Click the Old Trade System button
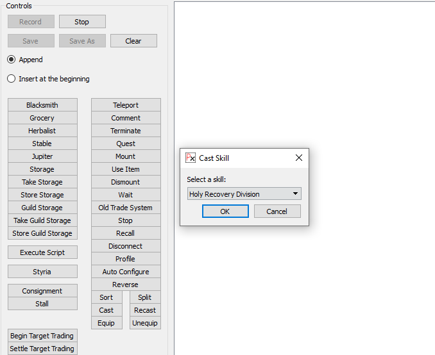This screenshot has width=435, height=355. pyautogui.click(x=126, y=208)
